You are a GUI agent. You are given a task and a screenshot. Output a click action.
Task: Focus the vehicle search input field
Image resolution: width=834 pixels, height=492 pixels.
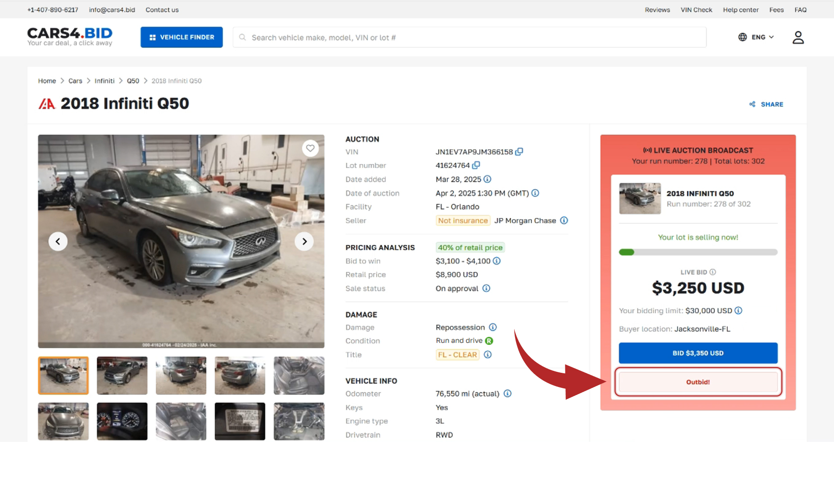point(470,37)
